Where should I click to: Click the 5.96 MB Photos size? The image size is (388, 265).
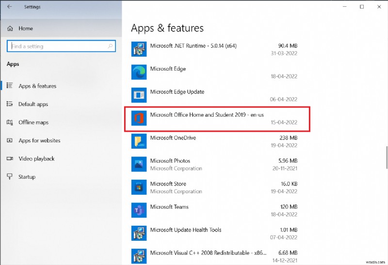point(288,161)
